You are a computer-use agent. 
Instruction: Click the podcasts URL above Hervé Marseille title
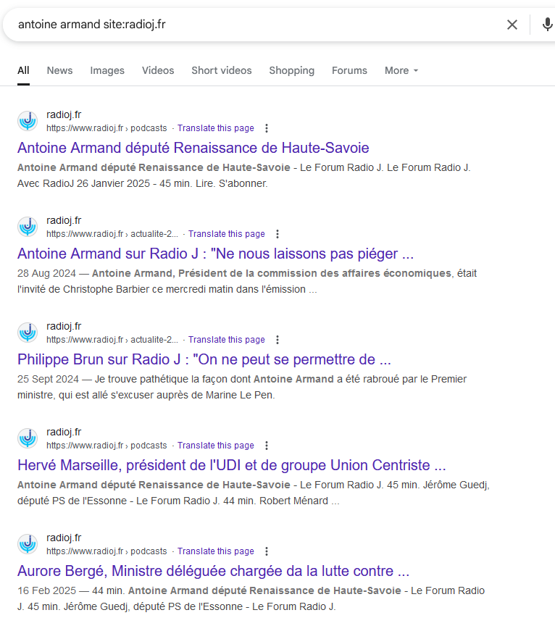(x=107, y=446)
